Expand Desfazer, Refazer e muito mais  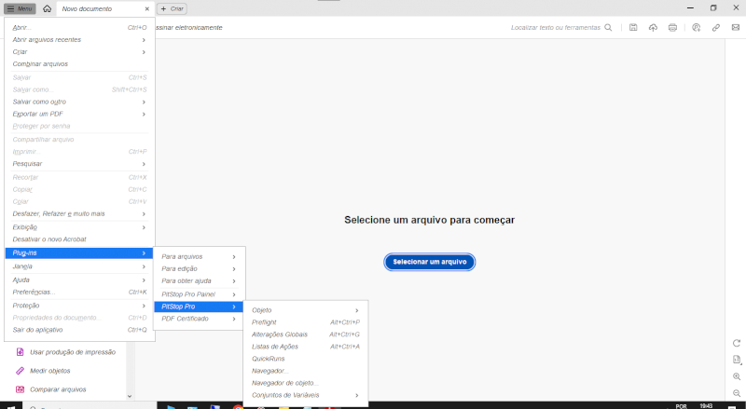(x=79, y=213)
